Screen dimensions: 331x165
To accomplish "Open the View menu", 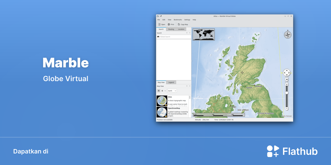I will [x=170, y=20].
